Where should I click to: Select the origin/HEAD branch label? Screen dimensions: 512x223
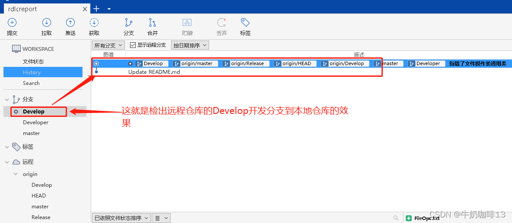(x=295, y=63)
